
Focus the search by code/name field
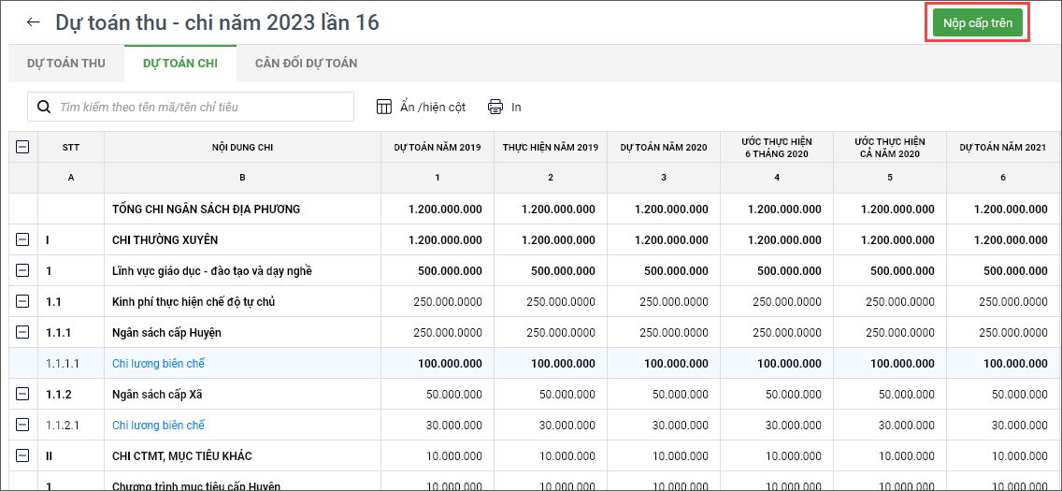click(201, 107)
